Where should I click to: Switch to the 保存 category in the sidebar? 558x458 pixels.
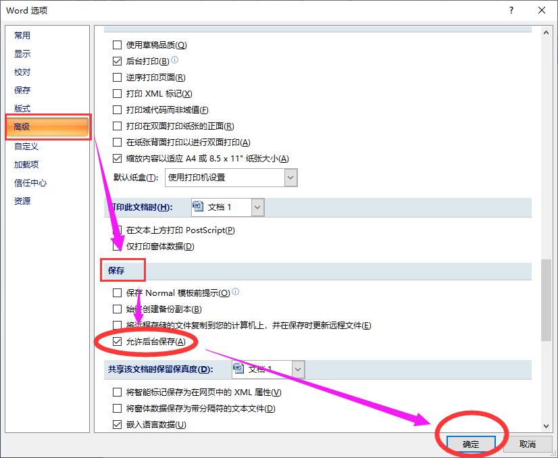(22, 90)
